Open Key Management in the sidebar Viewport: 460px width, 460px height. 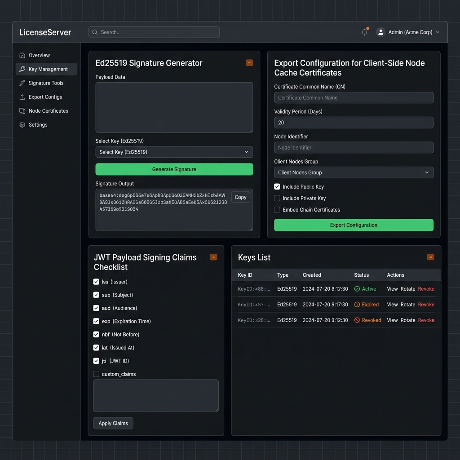(x=46, y=69)
